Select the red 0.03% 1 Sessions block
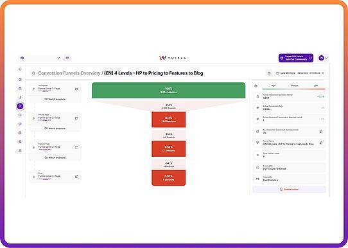348x248 pixels. (169, 178)
